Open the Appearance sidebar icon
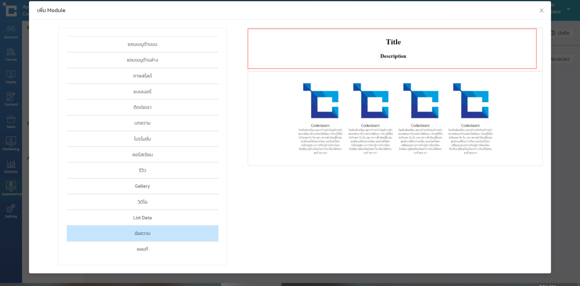Viewport: 580px width, 286px height. coord(11,187)
